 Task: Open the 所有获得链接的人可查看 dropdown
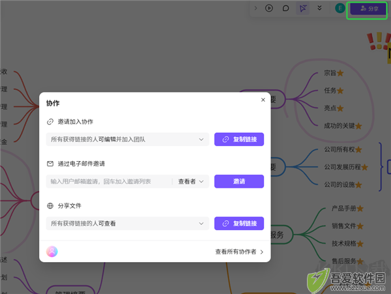(x=128, y=224)
